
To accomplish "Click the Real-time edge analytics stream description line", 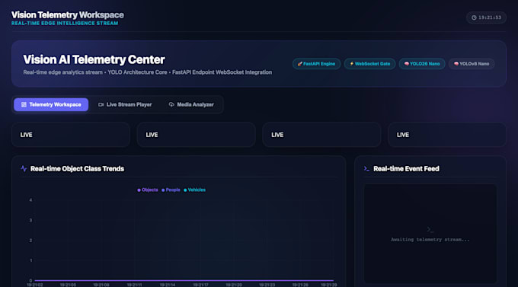I will pos(148,72).
